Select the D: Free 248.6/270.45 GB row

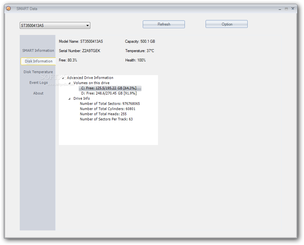click(x=109, y=93)
